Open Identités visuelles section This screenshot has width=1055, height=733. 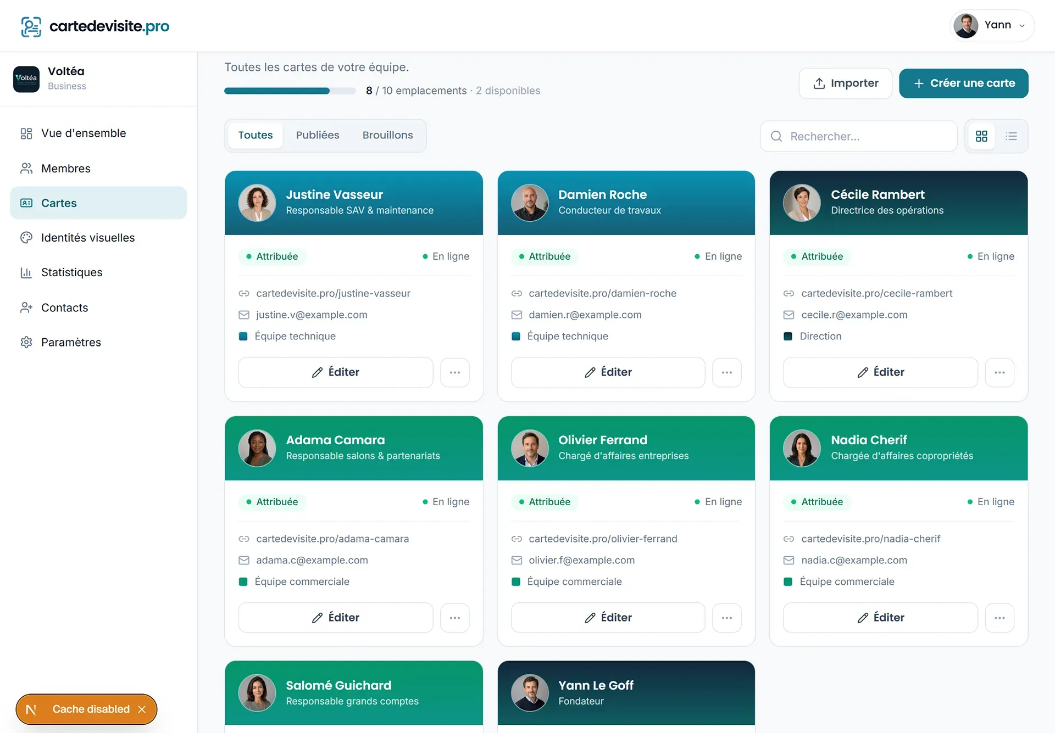[98, 238]
